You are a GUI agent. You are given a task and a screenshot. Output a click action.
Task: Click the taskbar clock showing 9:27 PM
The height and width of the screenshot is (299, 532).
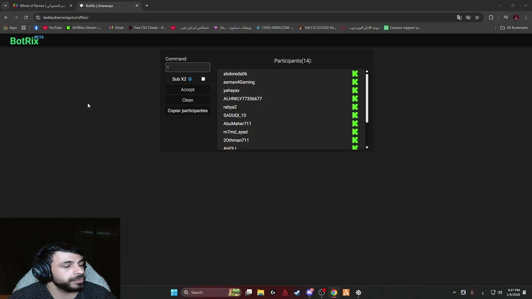point(514,292)
